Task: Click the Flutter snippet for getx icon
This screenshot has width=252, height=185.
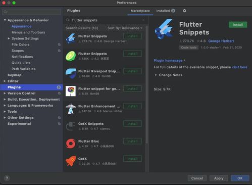Action: (71, 91)
